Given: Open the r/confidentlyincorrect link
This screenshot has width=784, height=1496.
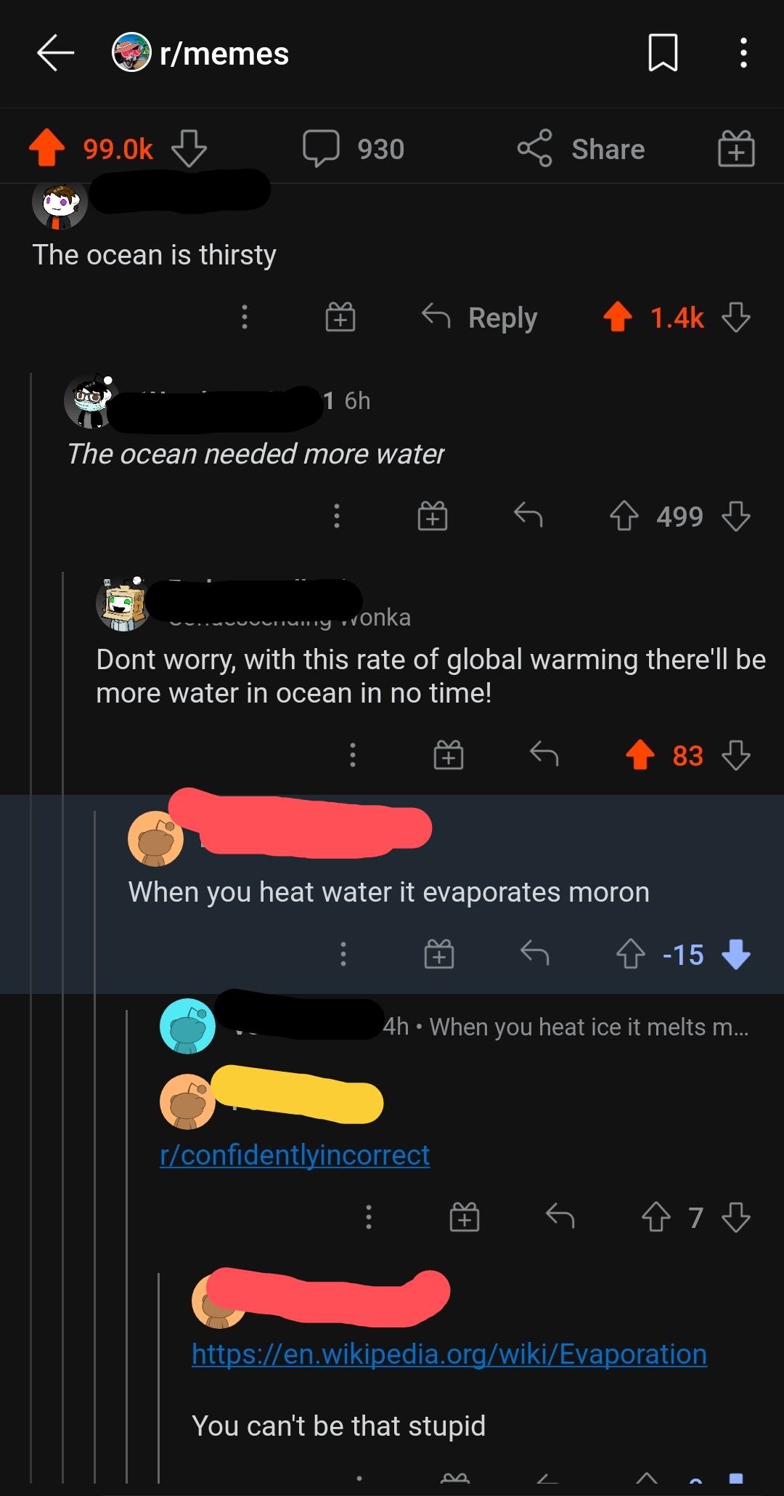Looking at the screenshot, I should (295, 1155).
